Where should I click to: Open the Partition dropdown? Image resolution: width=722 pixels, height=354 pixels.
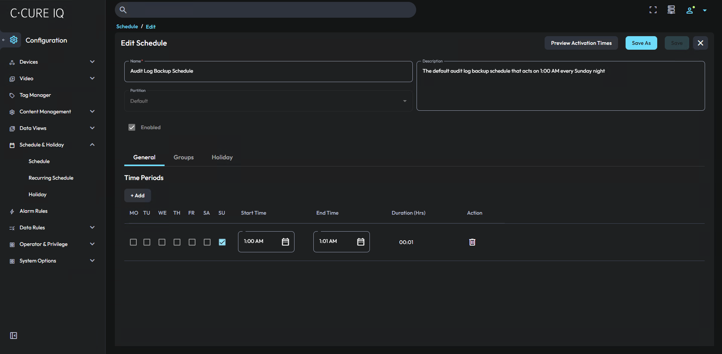tap(405, 101)
